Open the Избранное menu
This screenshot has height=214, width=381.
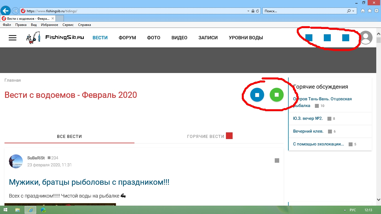(x=49, y=25)
